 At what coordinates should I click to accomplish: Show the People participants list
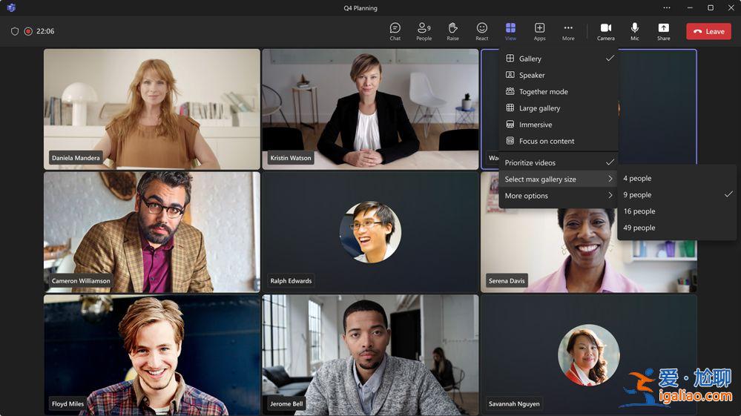click(x=424, y=30)
